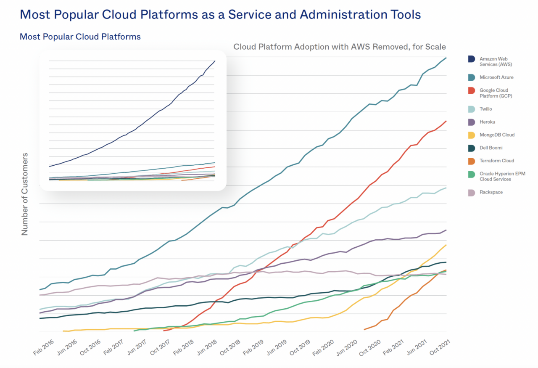
Task: Select the MongoDB Cloud legend label
Action: point(497,135)
